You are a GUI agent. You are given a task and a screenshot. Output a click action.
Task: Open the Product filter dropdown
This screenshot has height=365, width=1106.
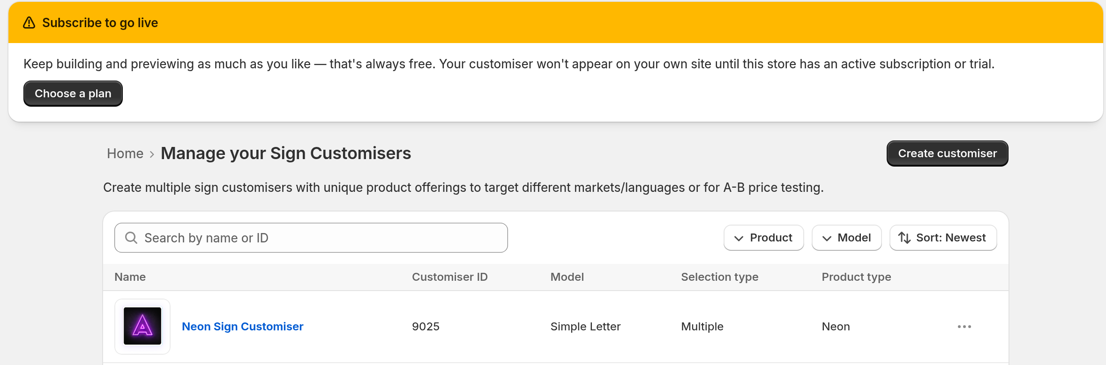(764, 238)
